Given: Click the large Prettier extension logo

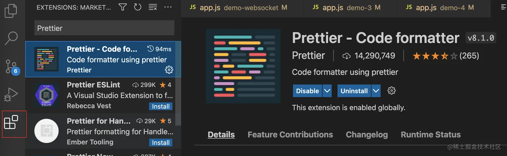Looking at the screenshot, I should click(243, 66).
